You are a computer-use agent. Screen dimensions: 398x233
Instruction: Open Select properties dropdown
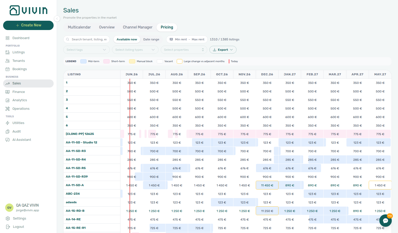(184, 50)
